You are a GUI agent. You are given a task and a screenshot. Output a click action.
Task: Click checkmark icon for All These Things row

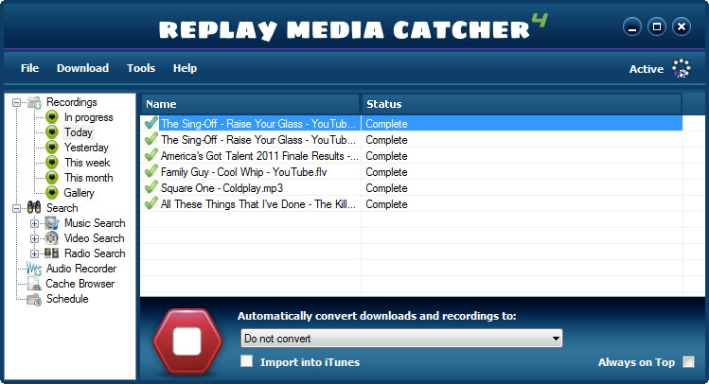coord(151,203)
